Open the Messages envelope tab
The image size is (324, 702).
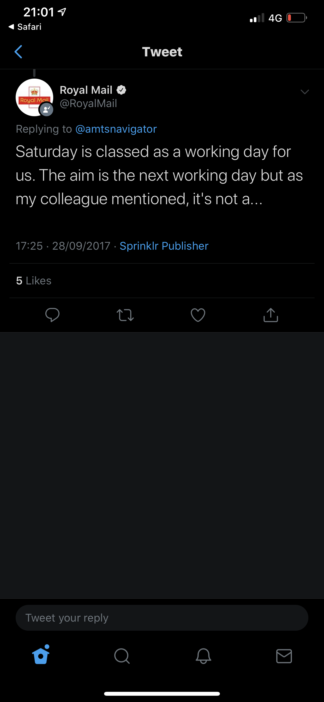click(284, 656)
